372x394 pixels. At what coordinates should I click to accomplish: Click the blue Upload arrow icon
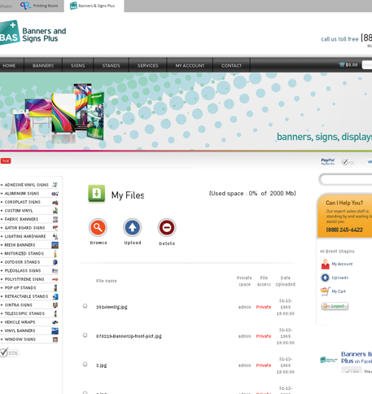[x=133, y=227]
